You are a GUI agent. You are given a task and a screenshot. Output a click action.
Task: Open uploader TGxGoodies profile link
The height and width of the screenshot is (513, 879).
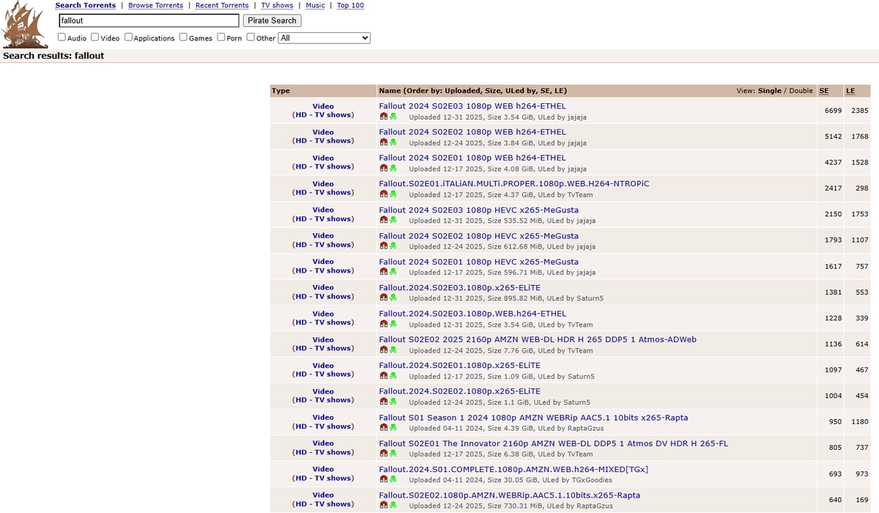coord(591,480)
